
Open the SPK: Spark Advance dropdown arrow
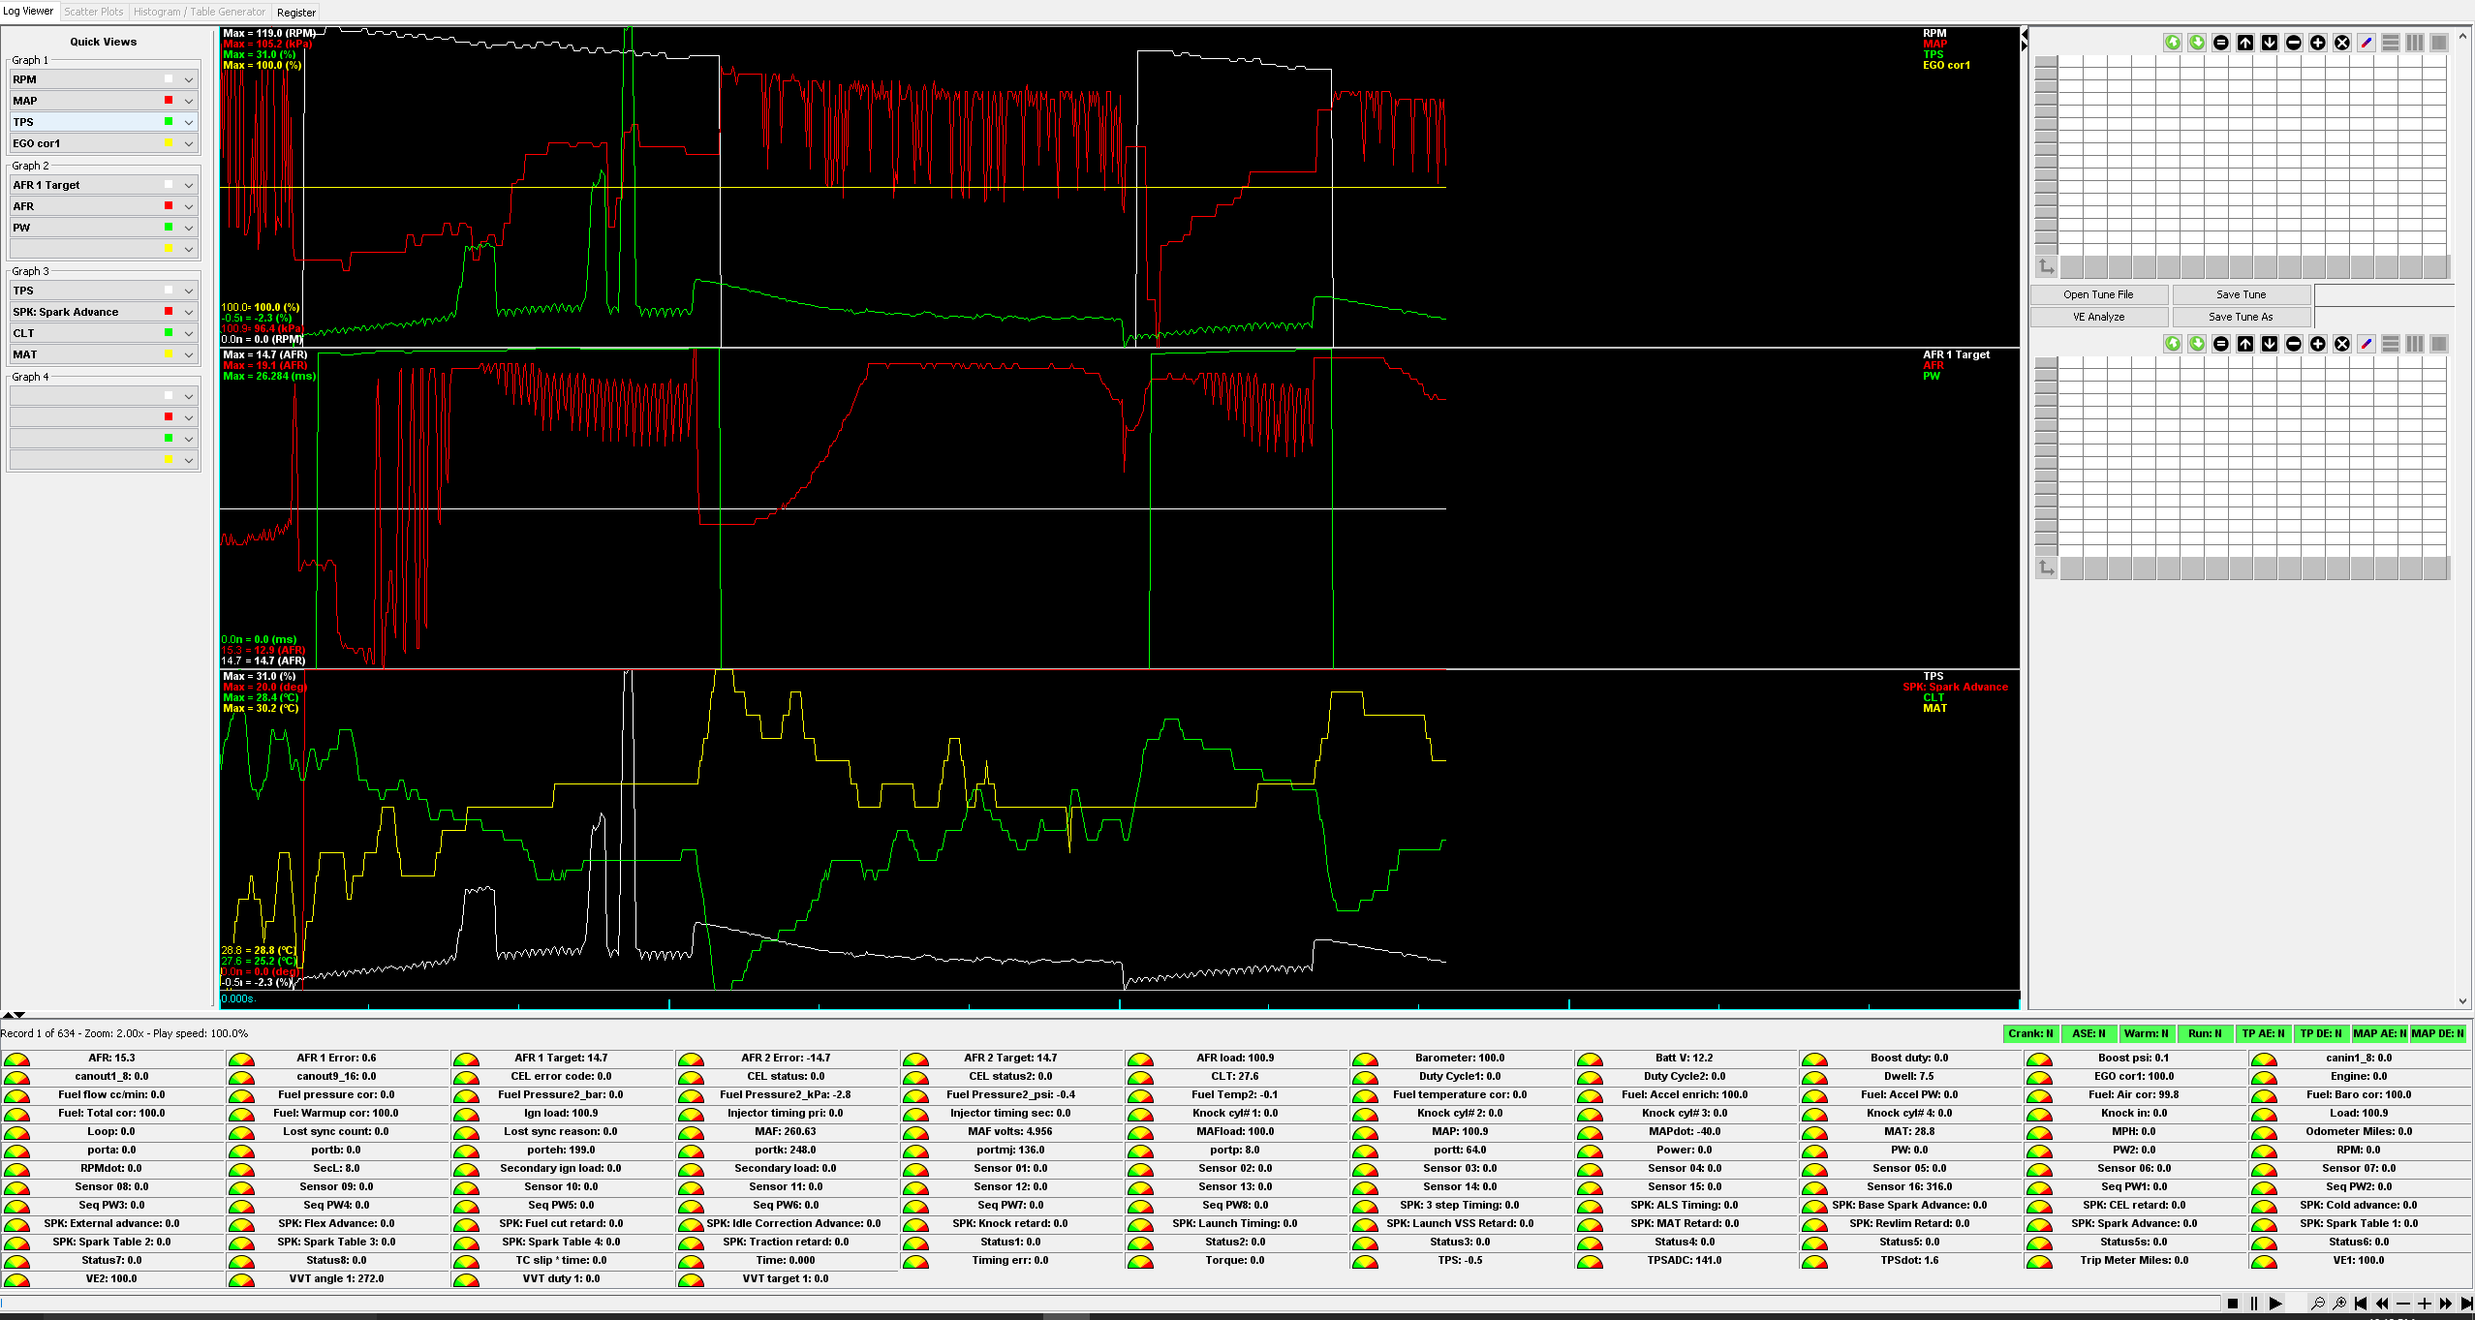click(x=189, y=313)
